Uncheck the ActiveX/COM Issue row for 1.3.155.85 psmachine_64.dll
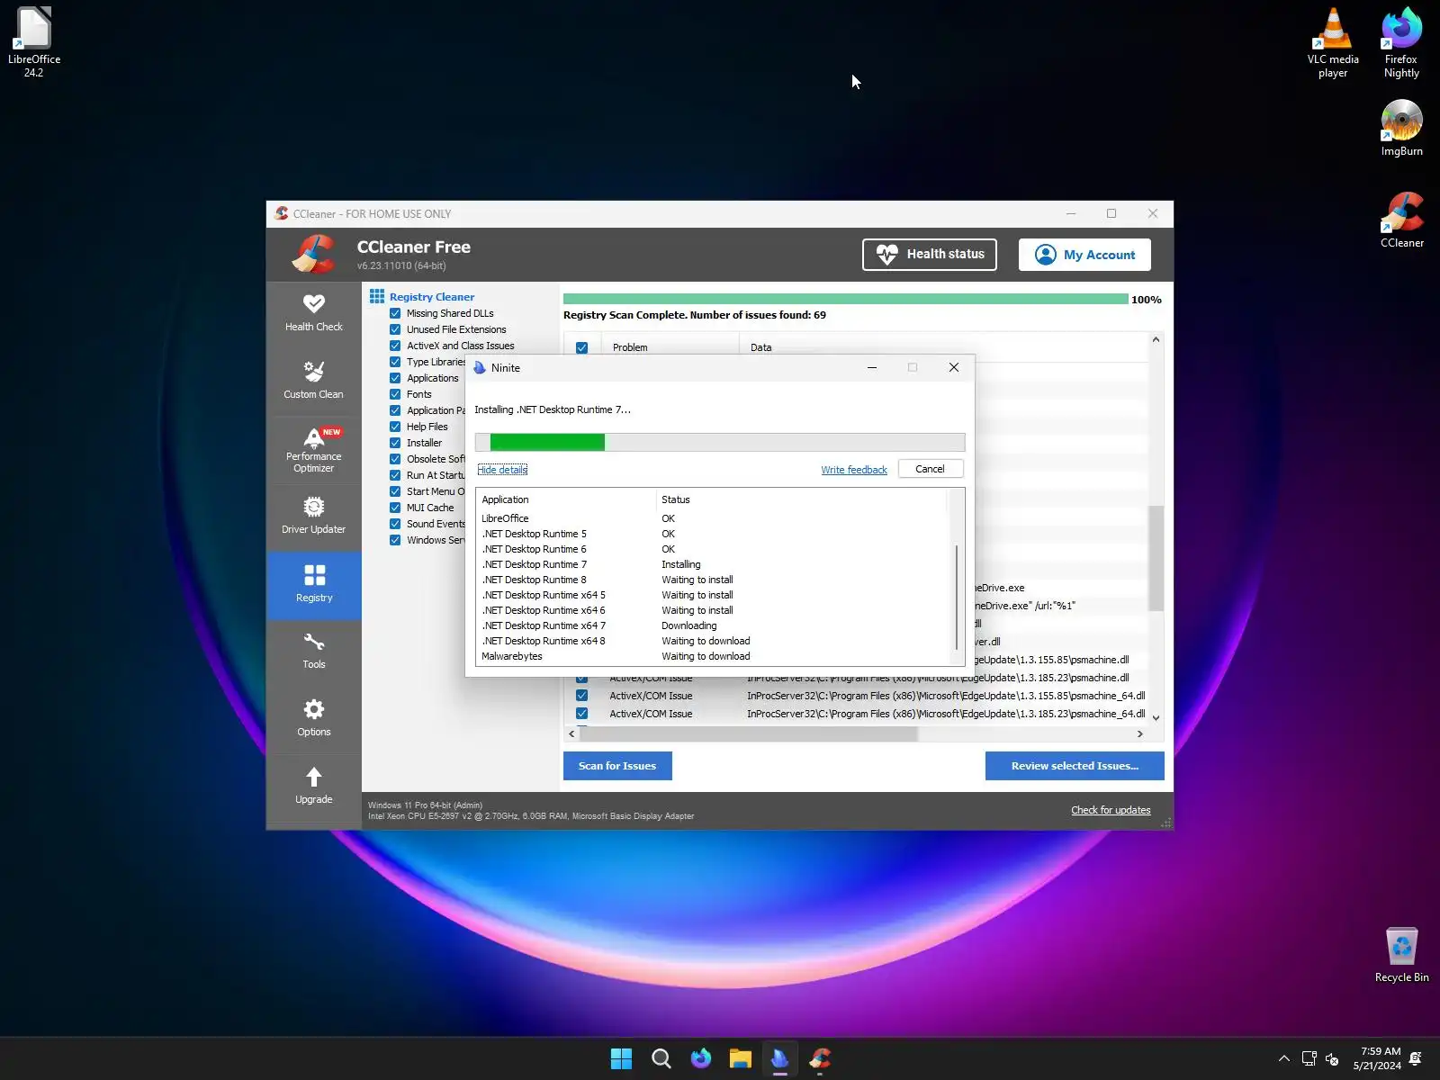Viewport: 1440px width, 1080px height. 581,696
